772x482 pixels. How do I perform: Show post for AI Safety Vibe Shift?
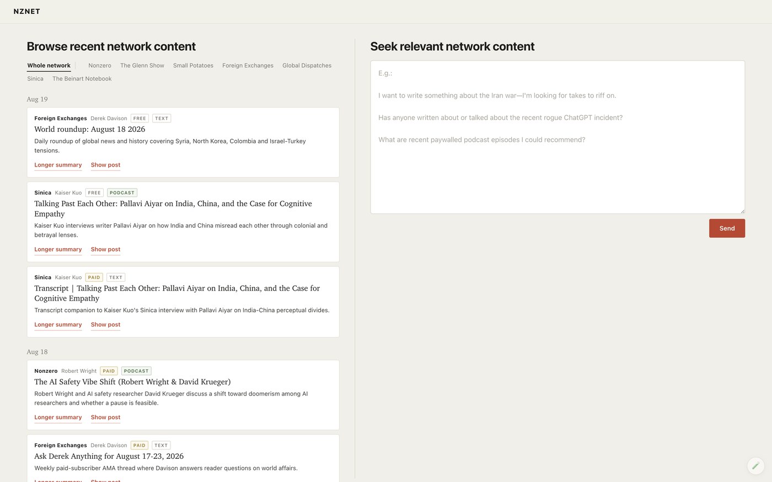[x=105, y=417]
